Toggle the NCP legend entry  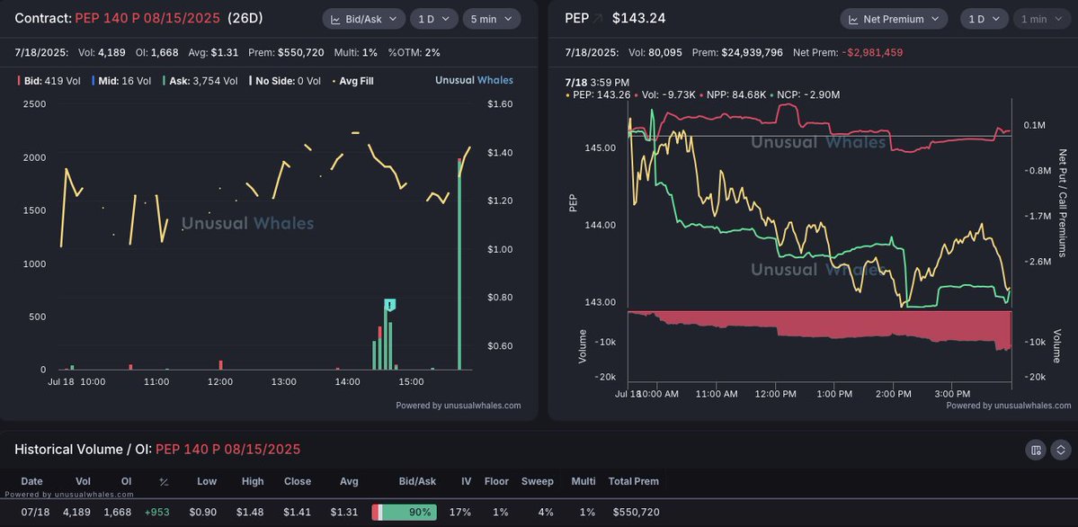805,95
